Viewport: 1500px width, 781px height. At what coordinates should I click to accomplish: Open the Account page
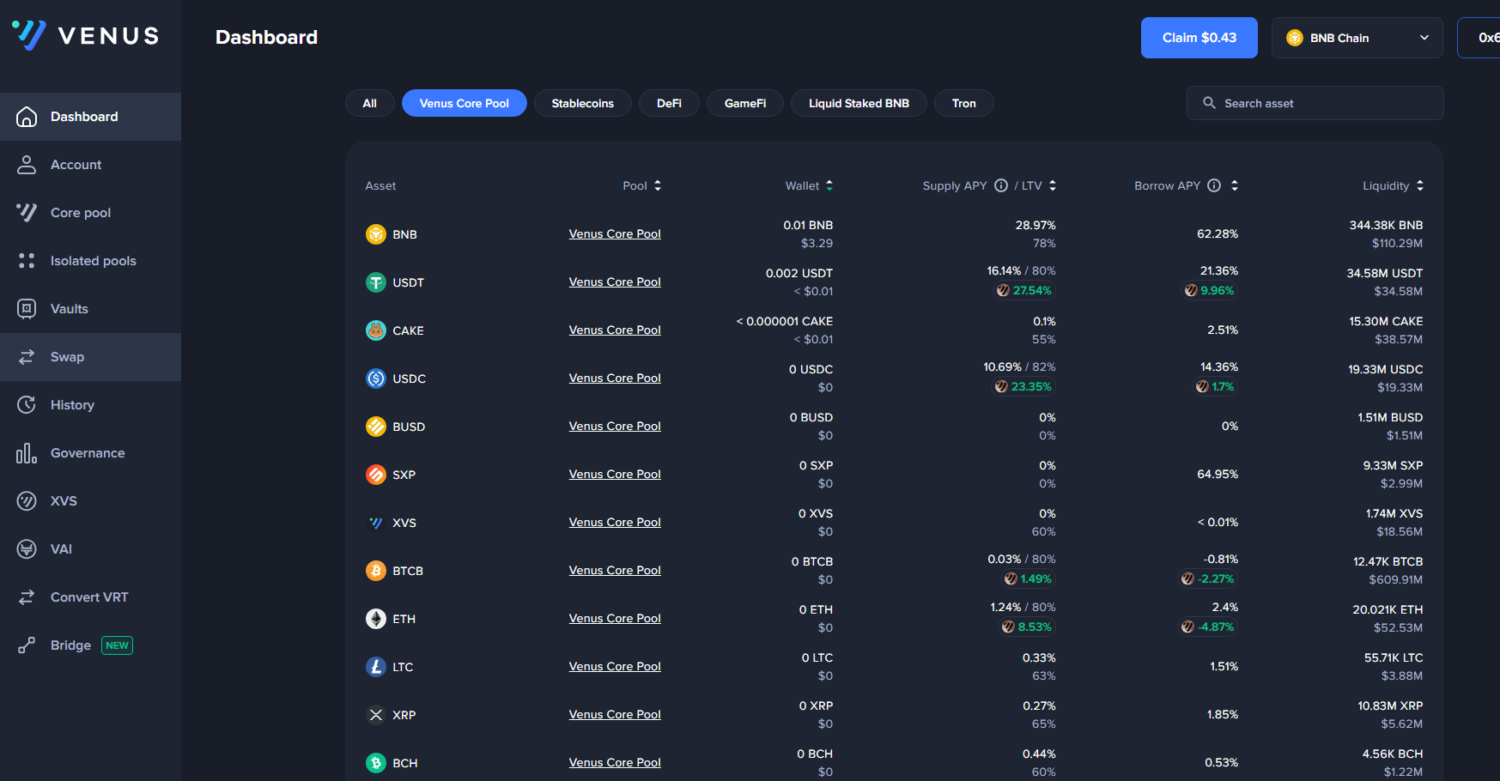click(x=90, y=165)
